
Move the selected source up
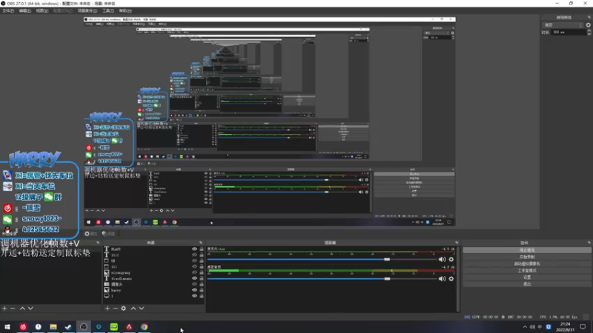[x=133, y=309]
